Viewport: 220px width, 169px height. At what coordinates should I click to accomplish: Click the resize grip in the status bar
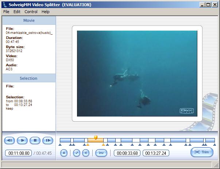tap(216, 165)
